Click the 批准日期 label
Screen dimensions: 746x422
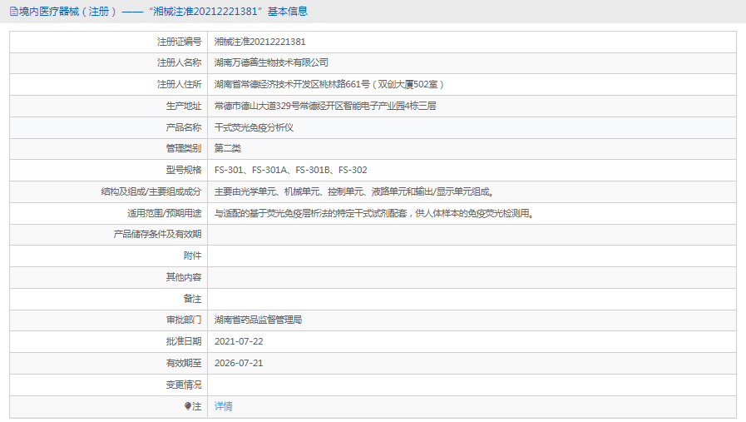point(184,341)
